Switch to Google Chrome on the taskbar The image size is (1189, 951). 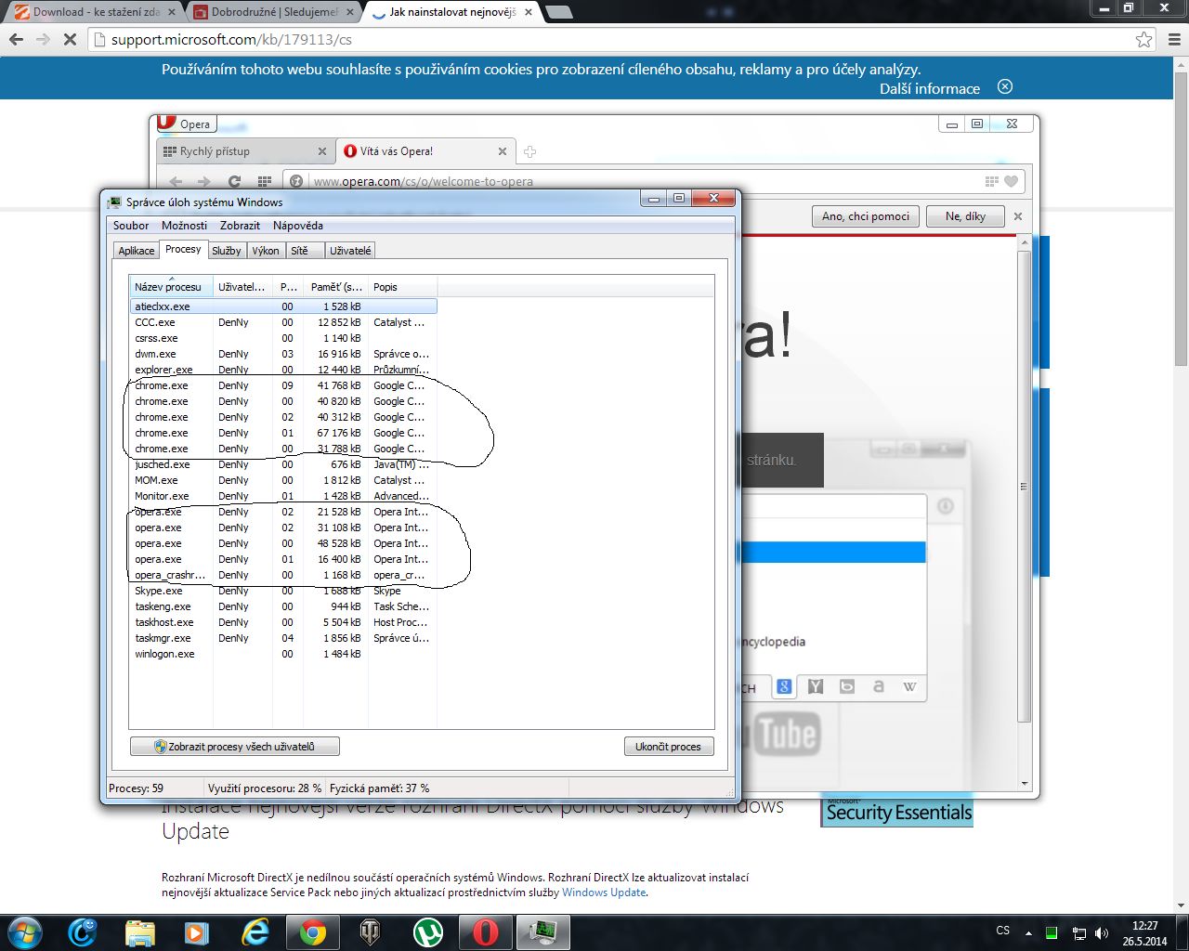click(x=312, y=932)
